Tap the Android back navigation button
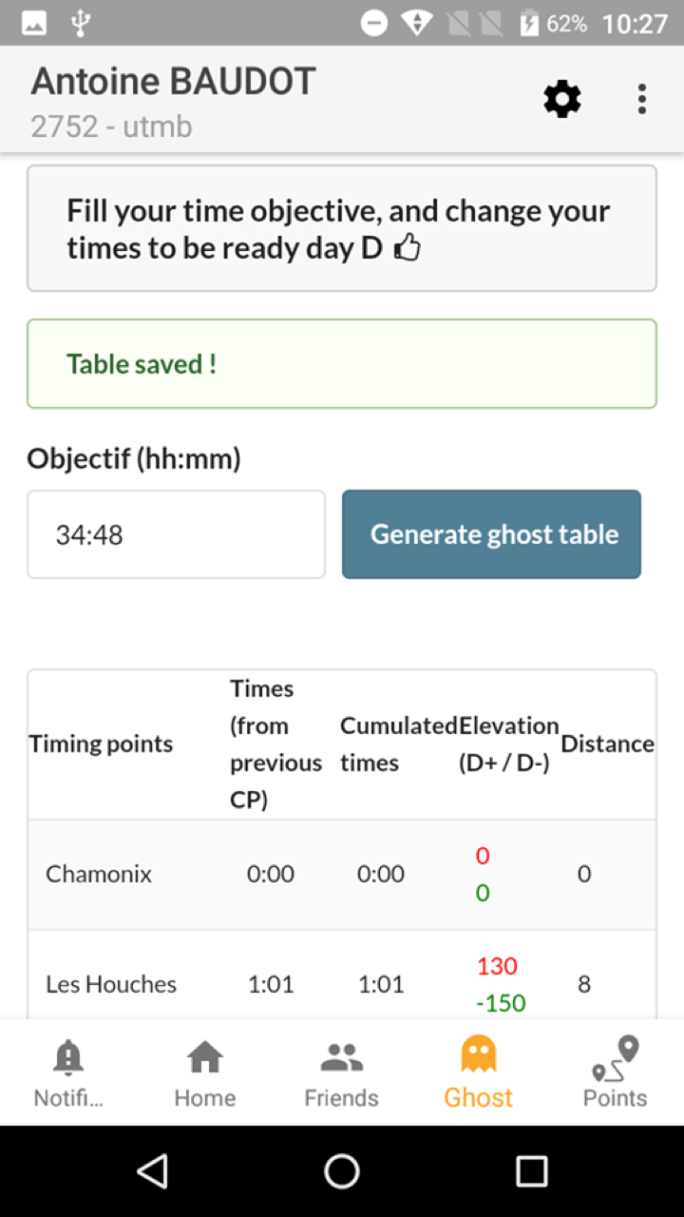This screenshot has width=684, height=1217. [x=153, y=1171]
